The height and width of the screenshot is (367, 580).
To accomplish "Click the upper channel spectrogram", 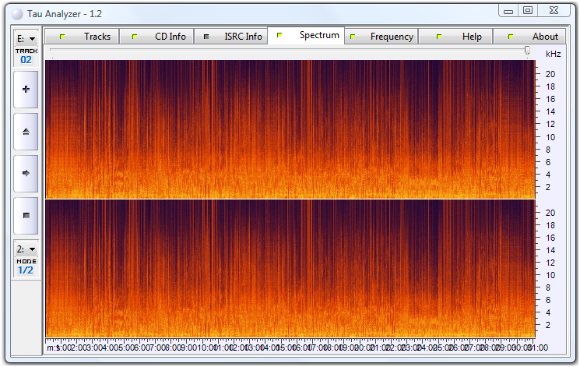I will point(289,129).
